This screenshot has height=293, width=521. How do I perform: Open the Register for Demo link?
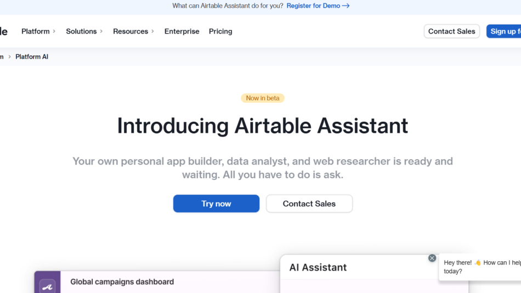[318, 5]
